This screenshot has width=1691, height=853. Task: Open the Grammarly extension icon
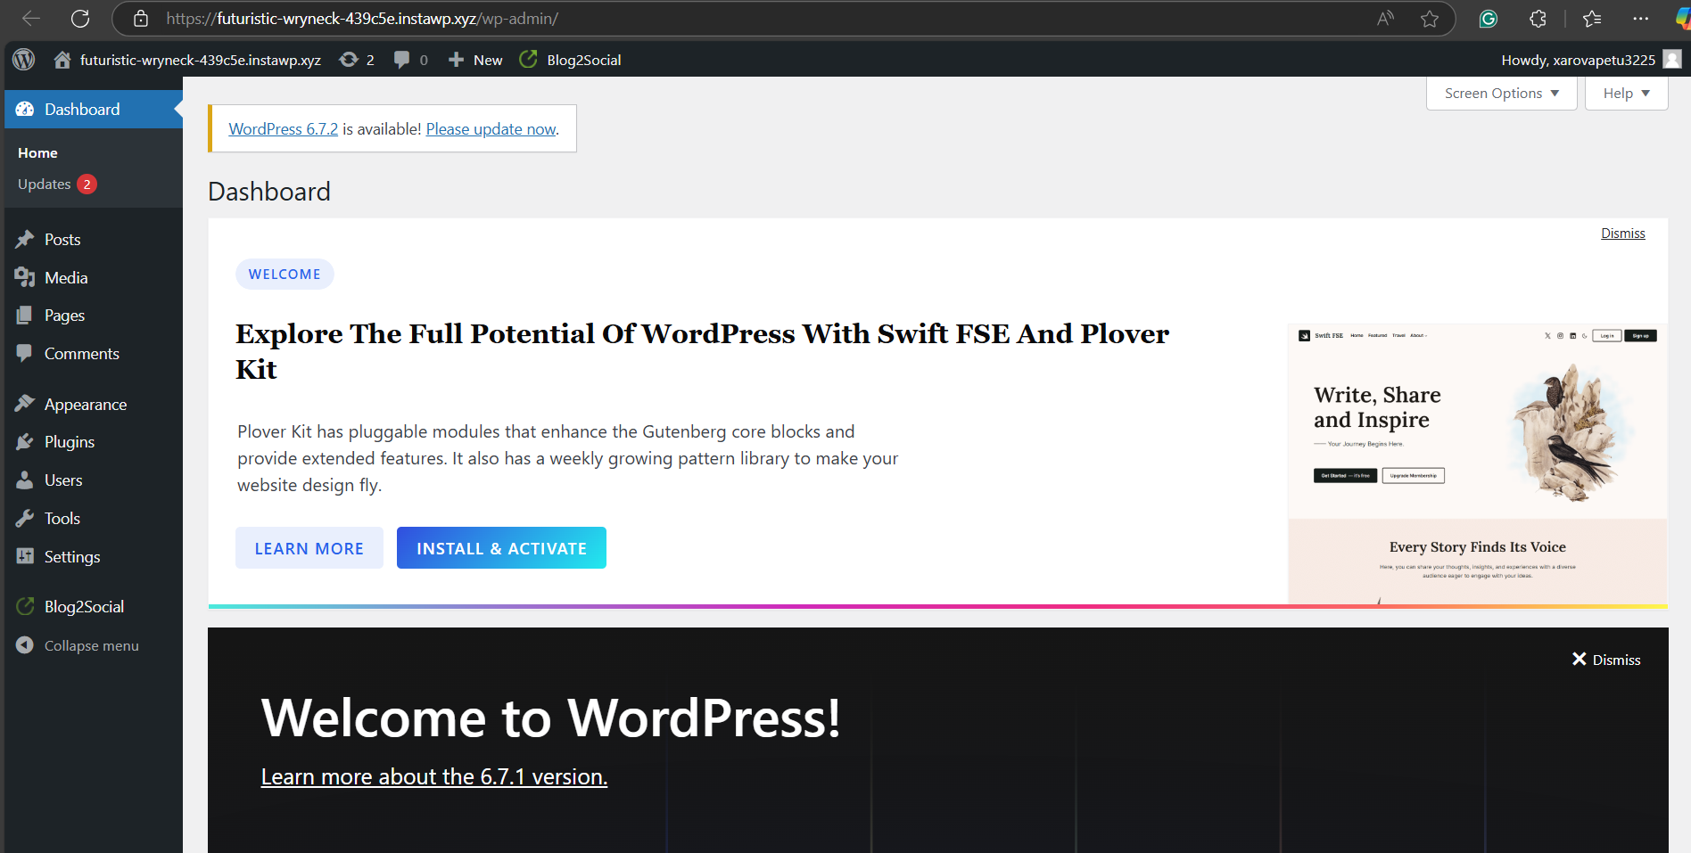pos(1489,19)
